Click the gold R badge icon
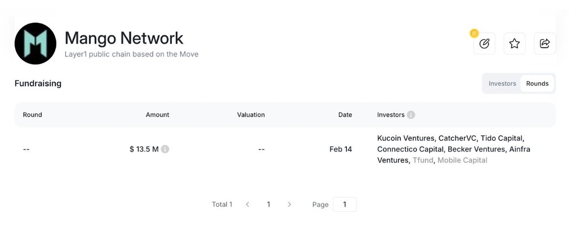The image size is (588, 228). 474,33
